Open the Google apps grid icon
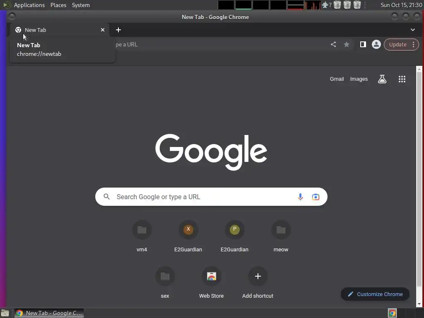This screenshot has height=318, width=424. coord(402,79)
